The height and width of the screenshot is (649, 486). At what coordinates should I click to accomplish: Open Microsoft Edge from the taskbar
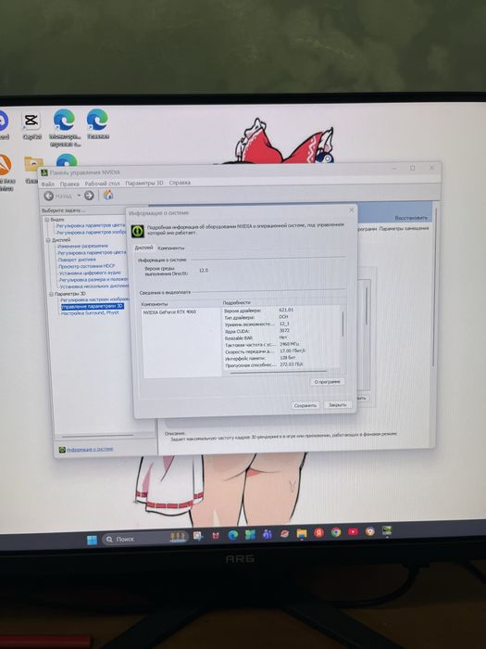tap(232, 535)
